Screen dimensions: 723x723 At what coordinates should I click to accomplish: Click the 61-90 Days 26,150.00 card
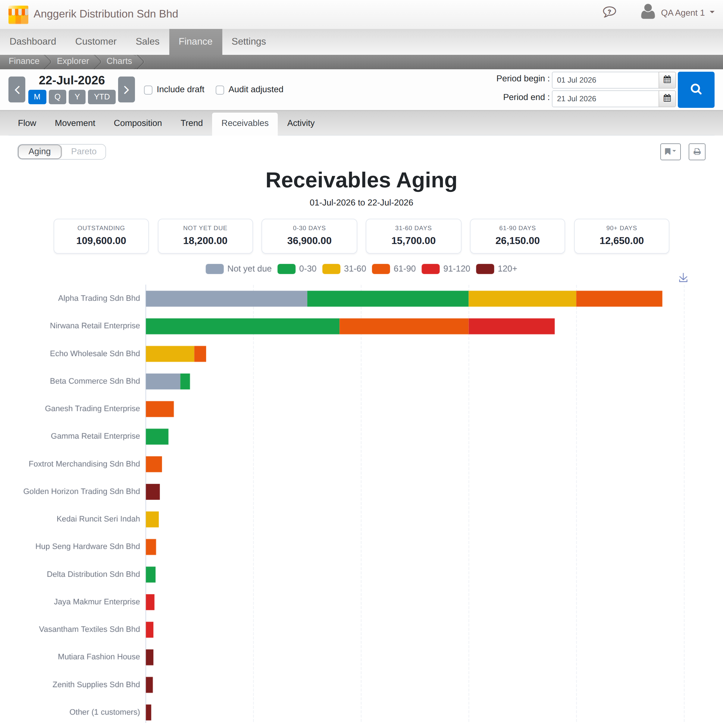[x=518, y=236]
